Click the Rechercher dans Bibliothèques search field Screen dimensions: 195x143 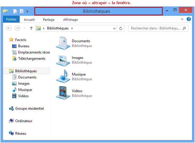[158, 28]
